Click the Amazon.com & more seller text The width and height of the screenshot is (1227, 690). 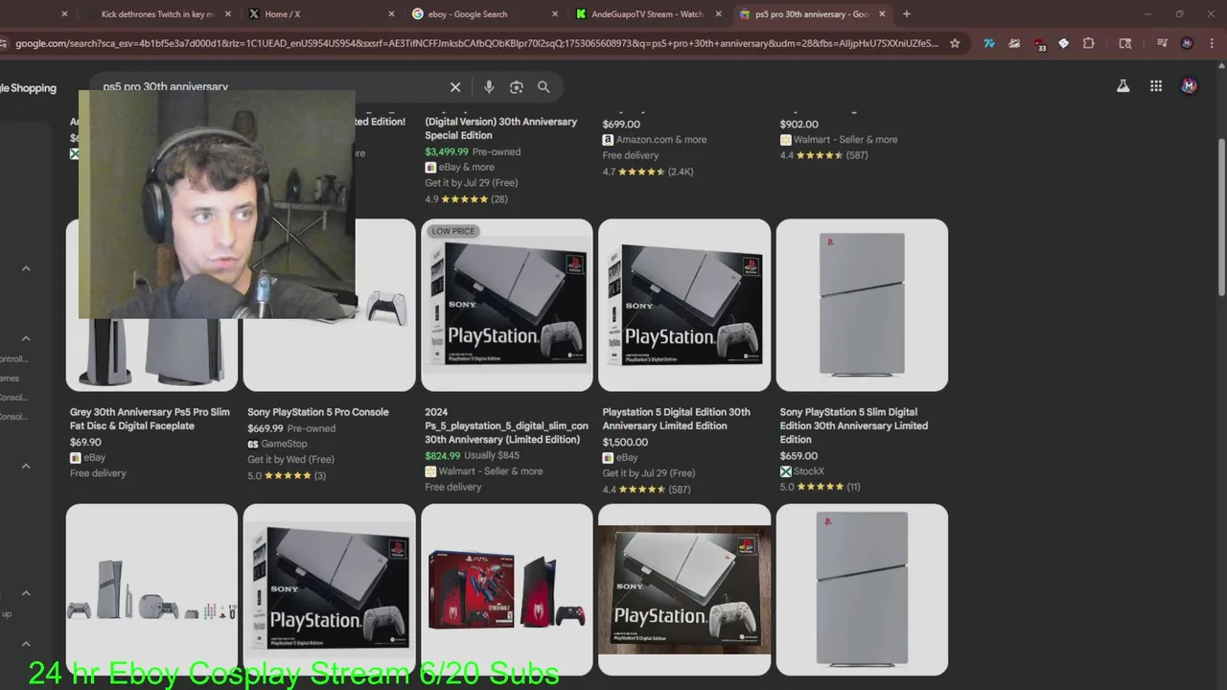coord(661,140)
